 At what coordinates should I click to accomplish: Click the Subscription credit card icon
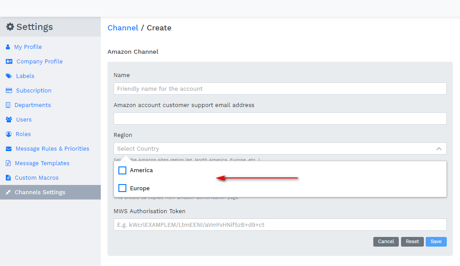(x=8, y=90)
